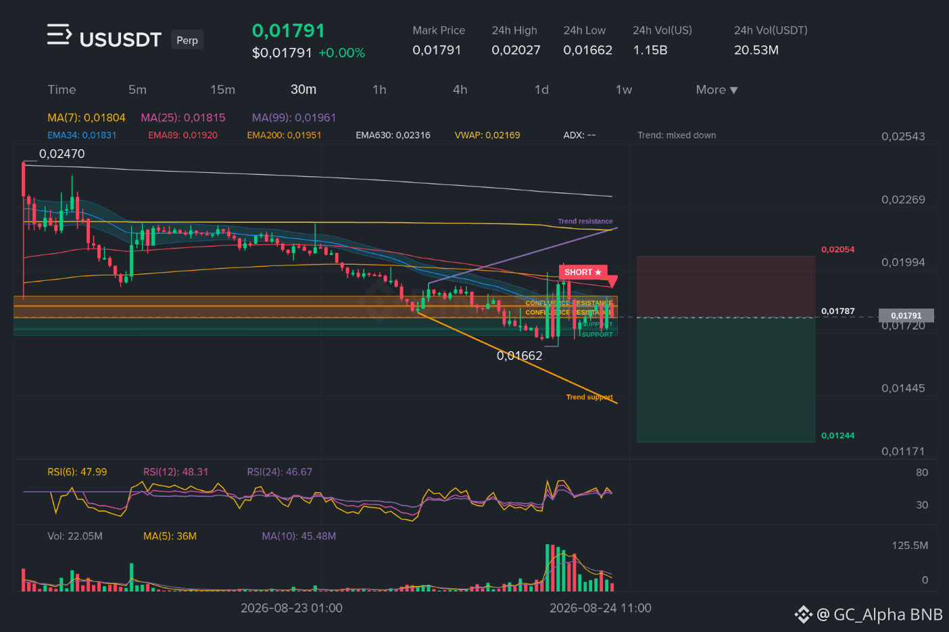Click the Perp contract badge
The width and height of the screenshot is (949, 632).
(187, 40)
